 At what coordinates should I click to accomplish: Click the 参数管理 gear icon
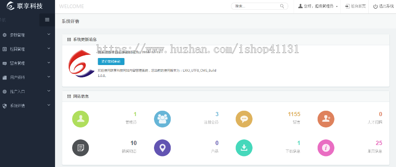tap(4, 35)
